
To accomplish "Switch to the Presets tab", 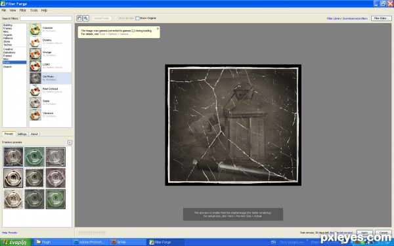I will (9, 134).
